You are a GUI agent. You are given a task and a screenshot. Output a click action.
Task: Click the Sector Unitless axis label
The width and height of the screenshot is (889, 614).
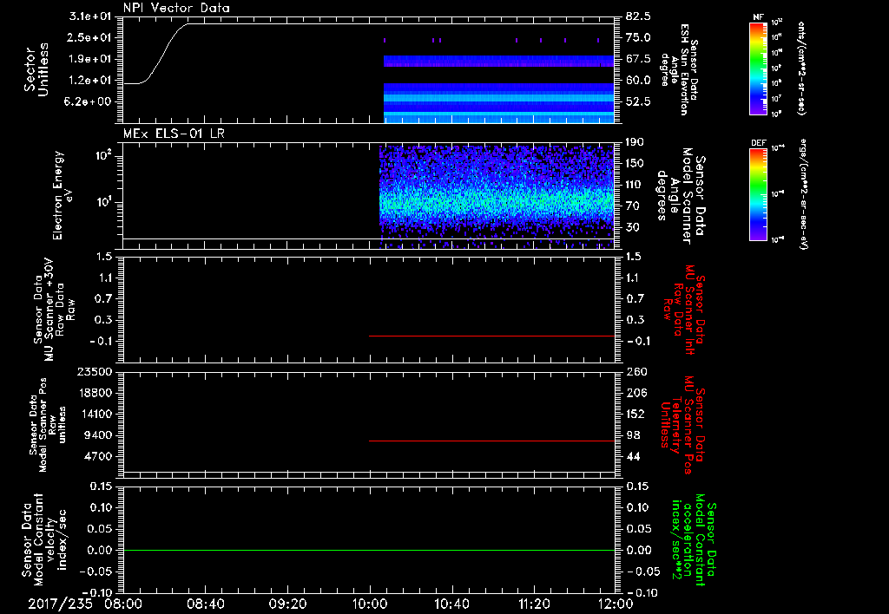(x=36, y=69)
